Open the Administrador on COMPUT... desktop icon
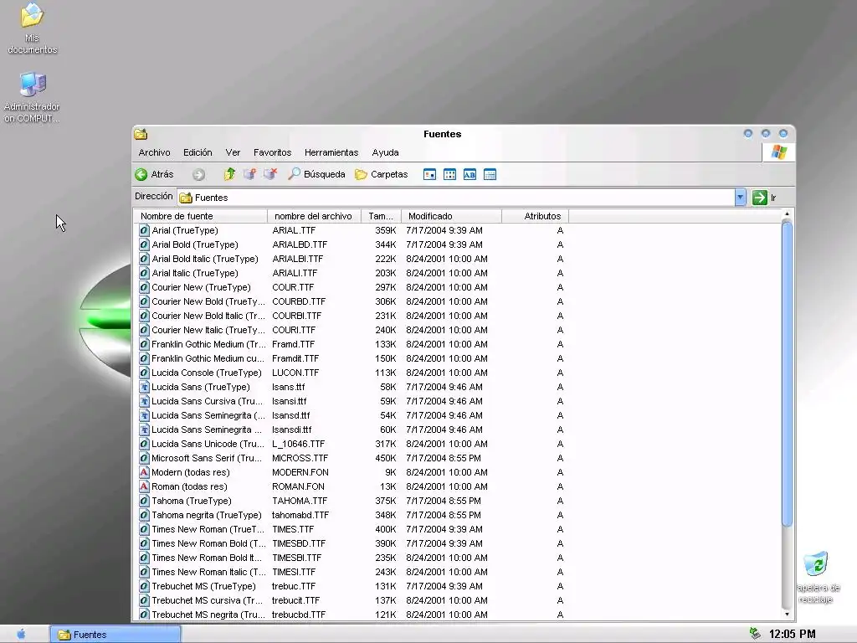The image size is (857, 643). click(33, 97)
